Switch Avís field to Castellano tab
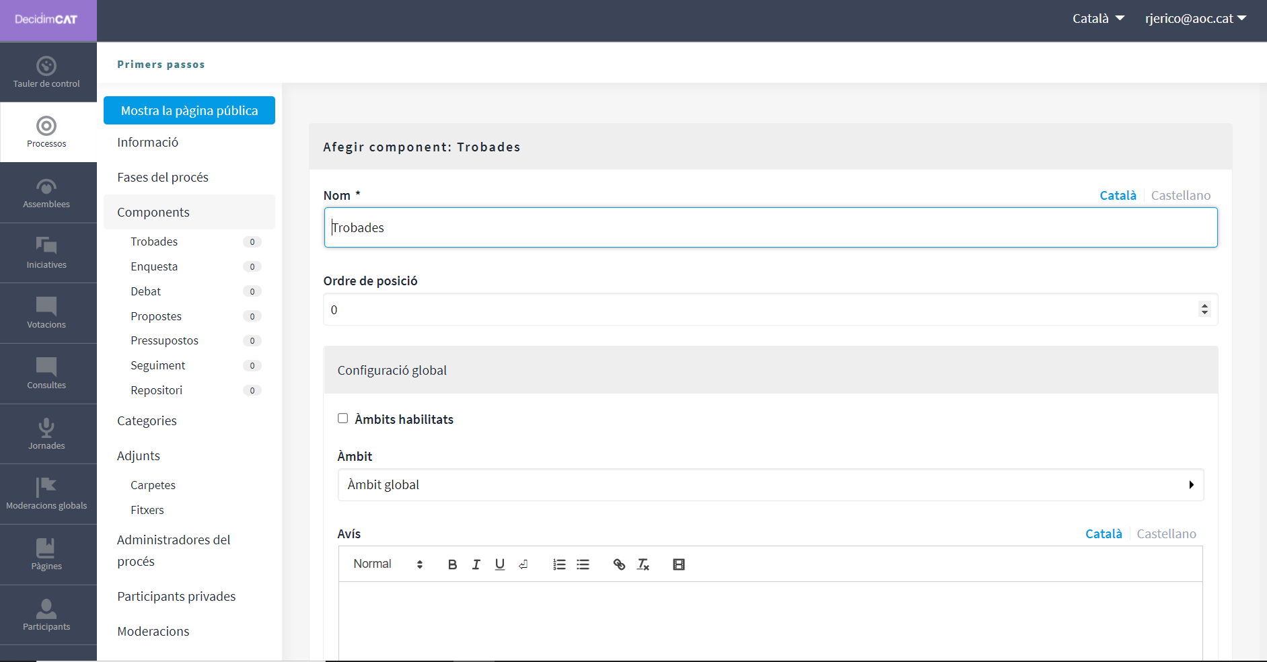1267x662 pixels. pos(1167,534)
